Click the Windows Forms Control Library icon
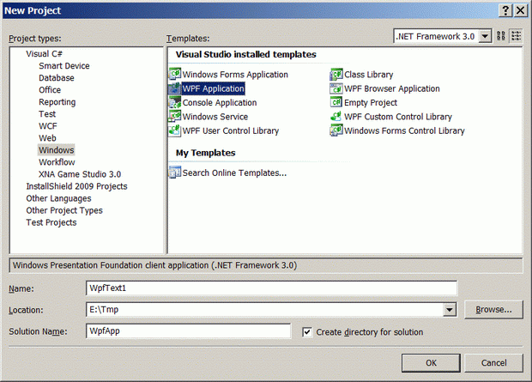 click(336, 130)
